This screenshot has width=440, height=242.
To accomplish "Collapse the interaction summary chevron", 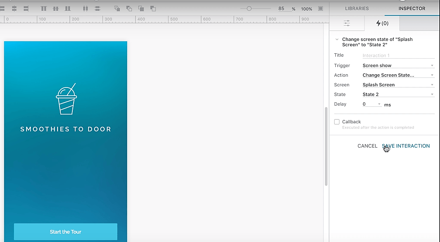I will (337, 39).
